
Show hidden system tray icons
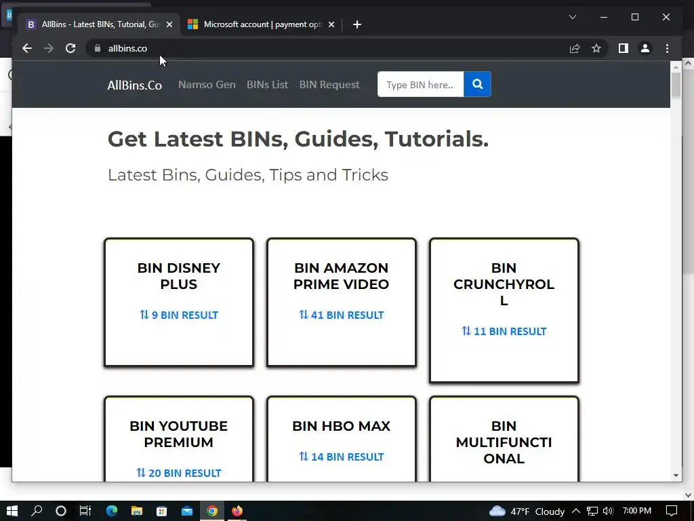576,512
